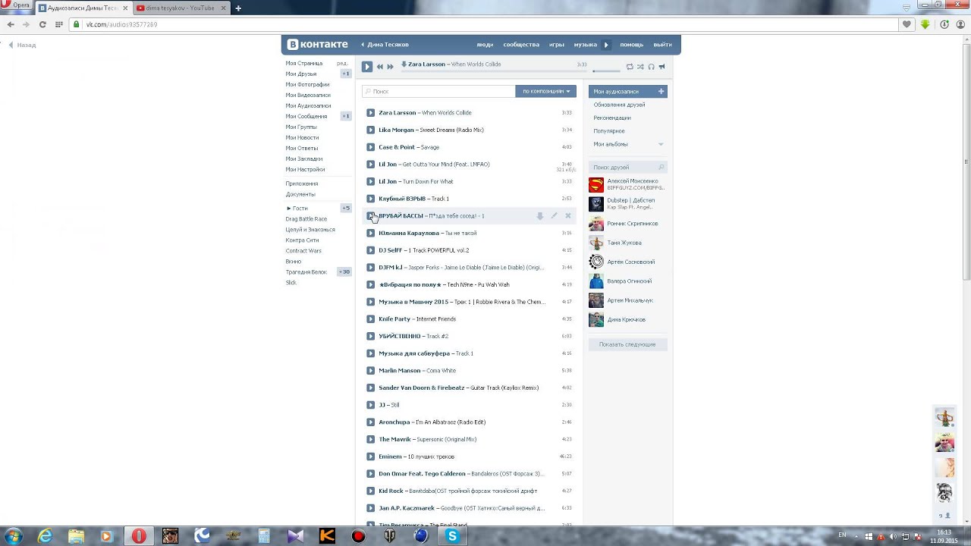Open the игры header menu

click(557, 45)
